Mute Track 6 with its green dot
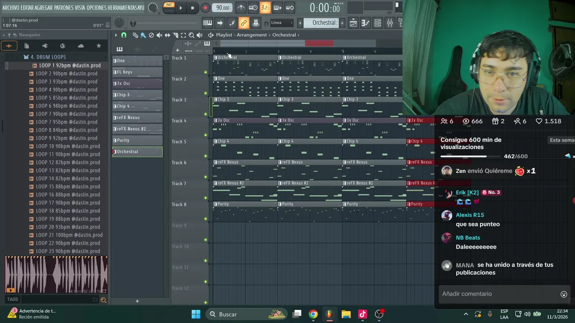 tap(206, 177)
